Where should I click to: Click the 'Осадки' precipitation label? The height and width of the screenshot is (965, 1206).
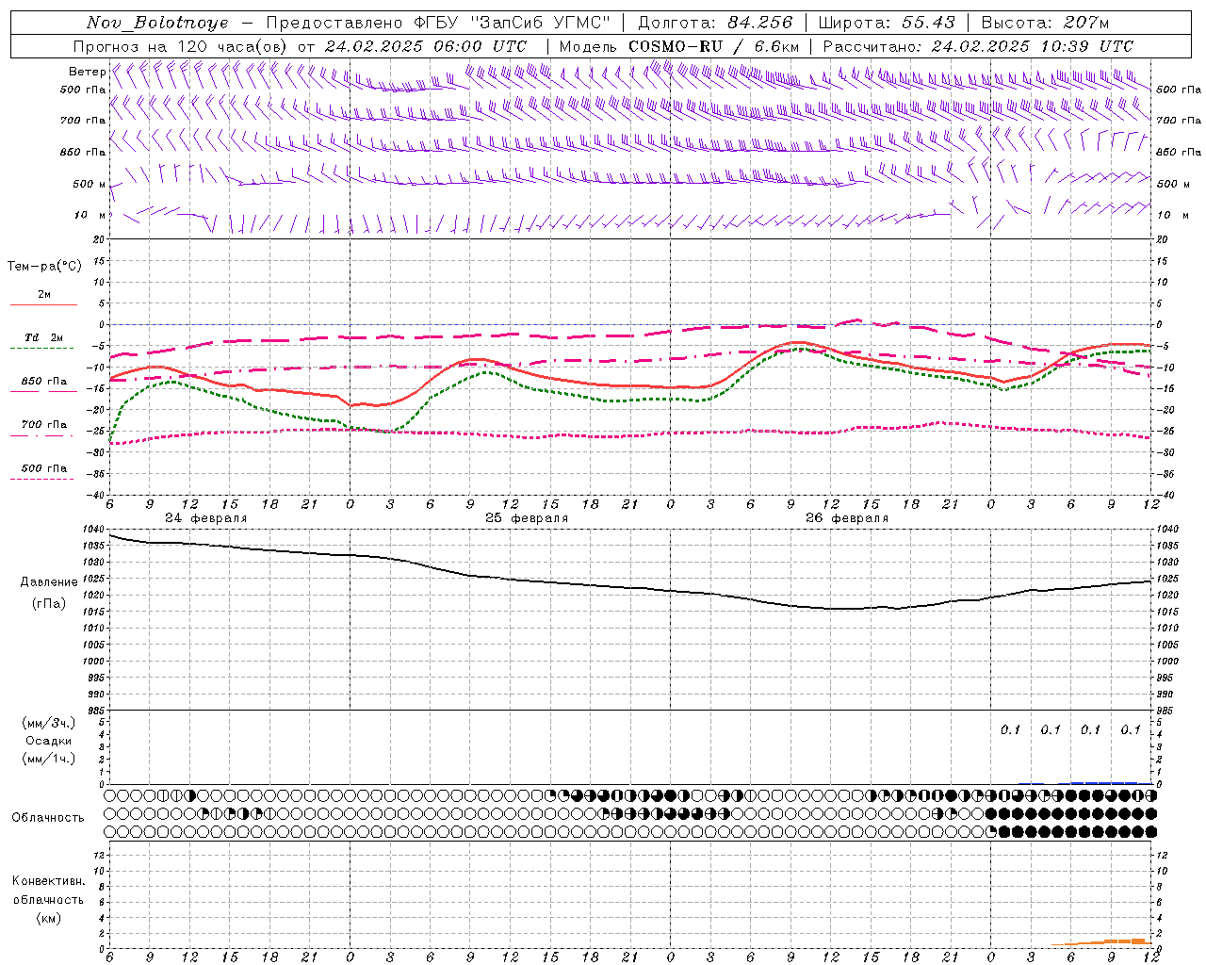pyautogui.click(x=49, y=741)
